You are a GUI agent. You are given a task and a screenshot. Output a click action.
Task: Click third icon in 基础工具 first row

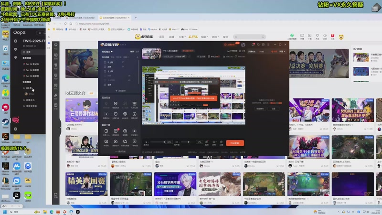125,131
